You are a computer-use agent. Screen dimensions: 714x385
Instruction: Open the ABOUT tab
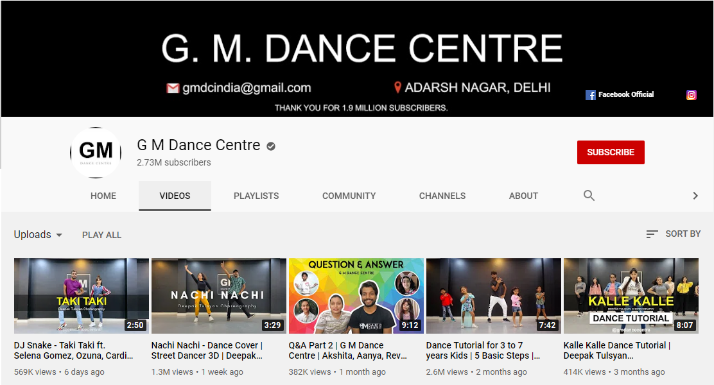pyautogui.click(x=524, y=196)
